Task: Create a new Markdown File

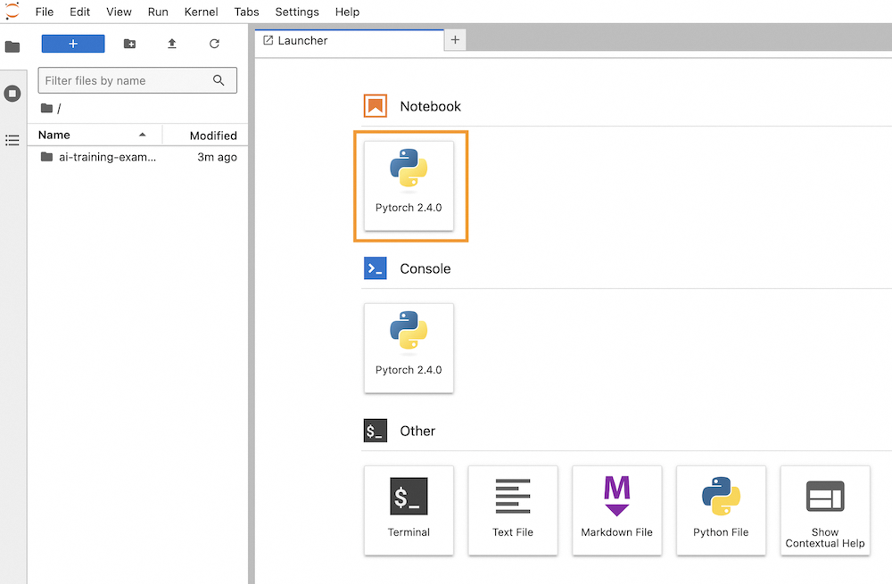Action: coord(616,510)
